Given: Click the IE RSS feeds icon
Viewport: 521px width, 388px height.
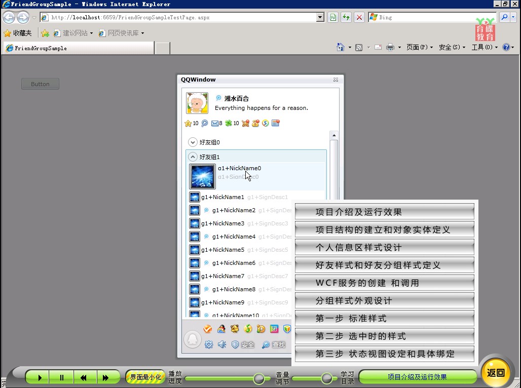Looking at the screenshot, I should click(x=359, y=48).
